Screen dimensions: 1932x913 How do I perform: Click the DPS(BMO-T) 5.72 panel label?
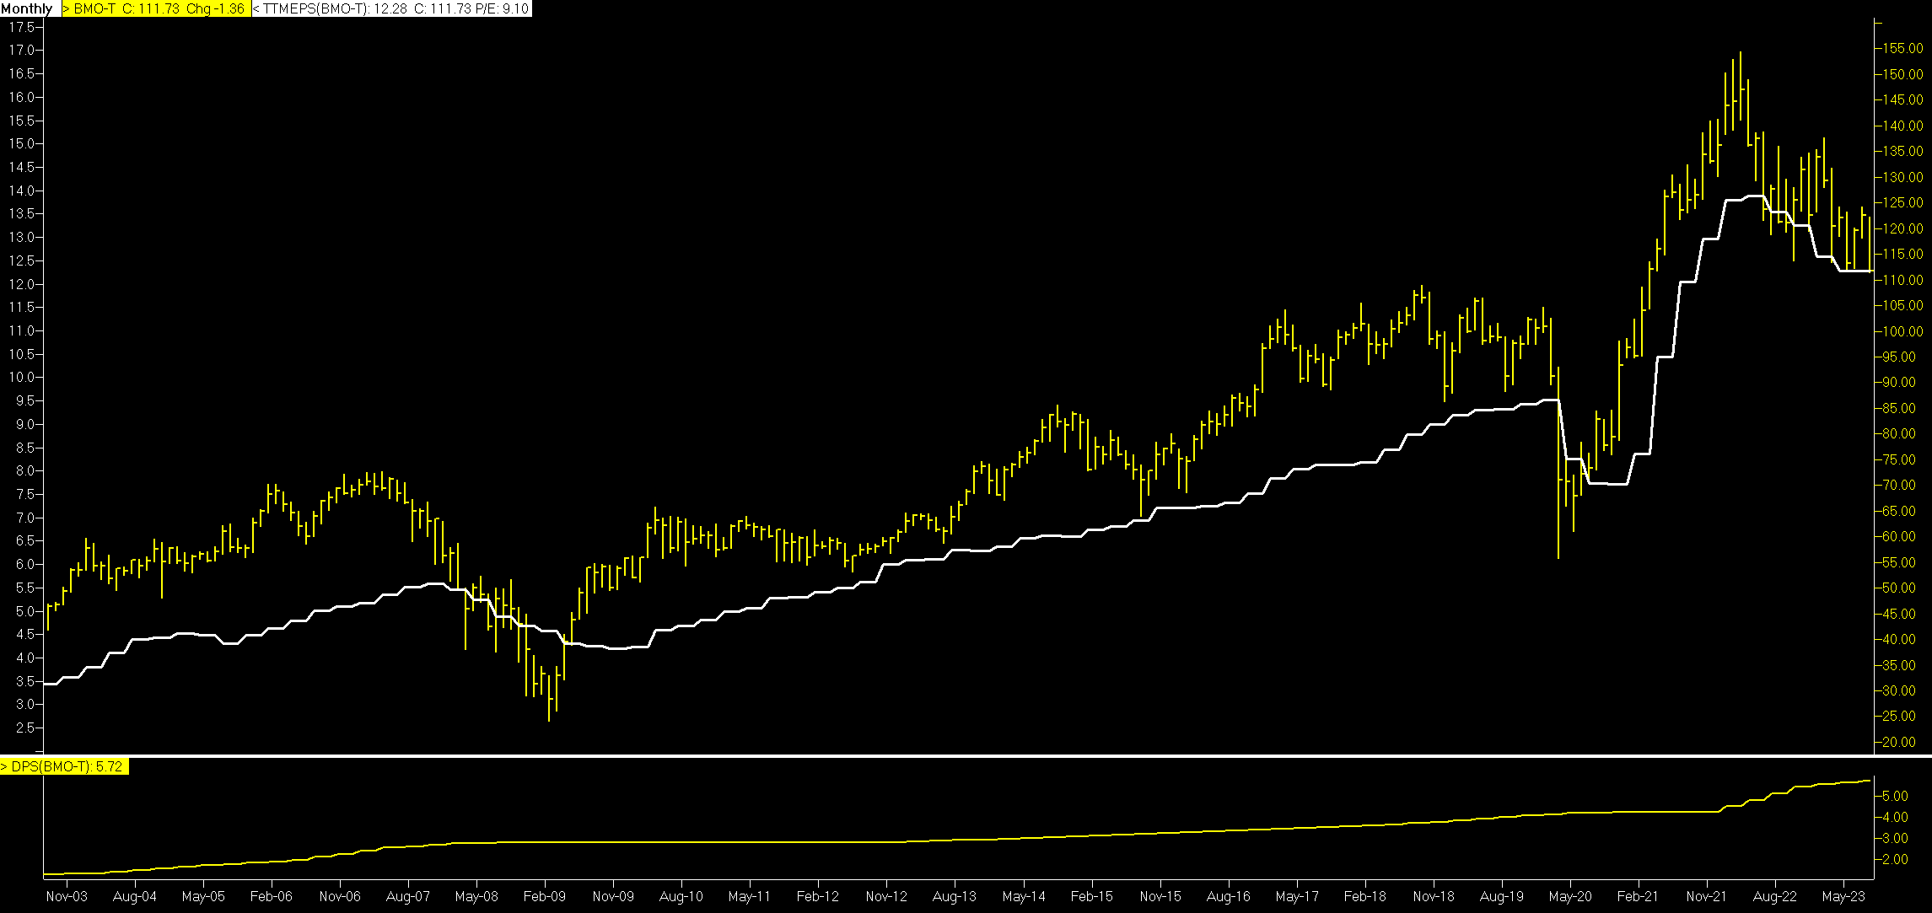(x=64, y=766)
